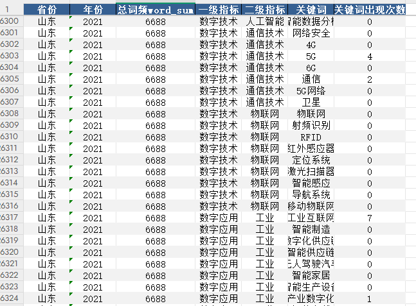The image size is (416, 306).
Task: Select the 数字技术 cell in row 6312
Action: point(219,160)
